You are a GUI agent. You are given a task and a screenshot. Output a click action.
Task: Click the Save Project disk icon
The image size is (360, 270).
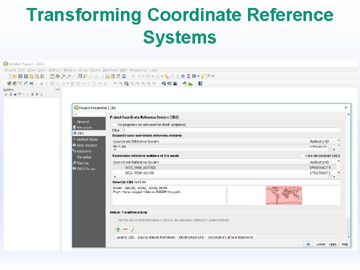coord(20,76)
